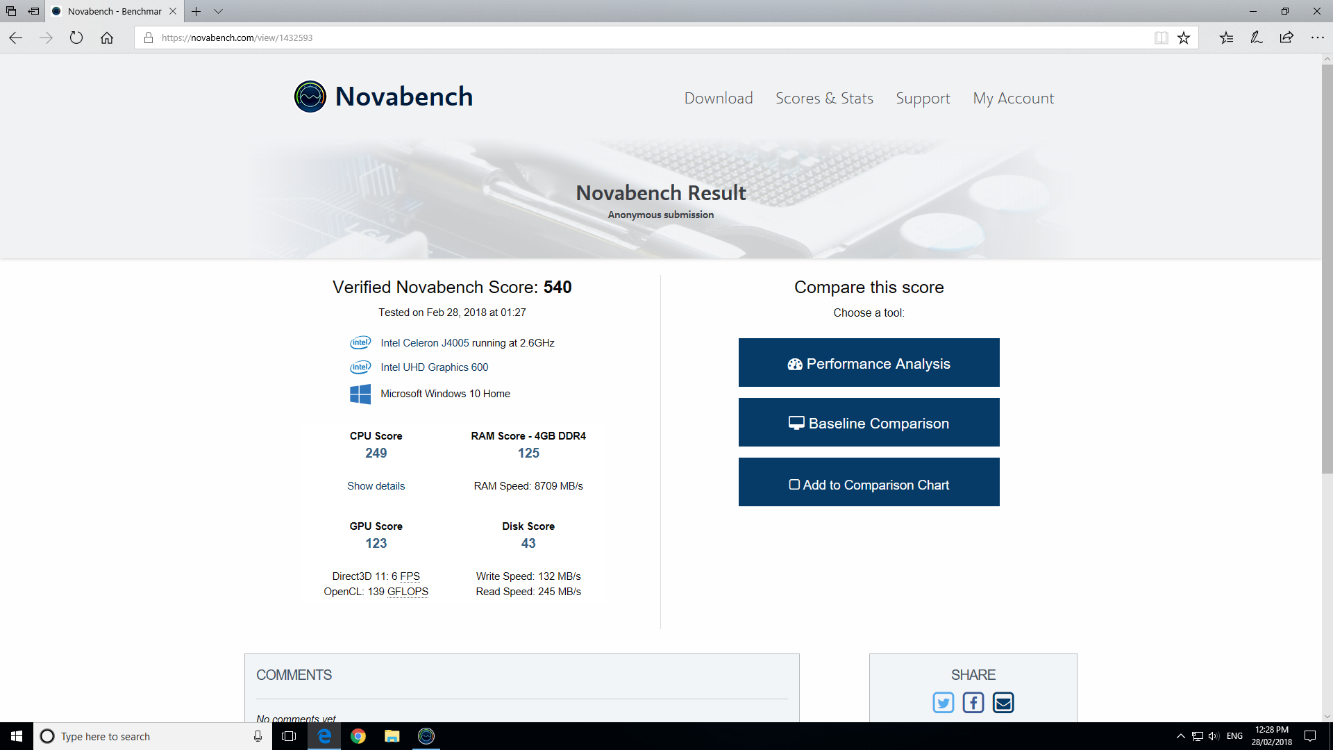Screen dimensions: 1333x750
Task: Click the Disk Score value 43
Action: [528, 544]
